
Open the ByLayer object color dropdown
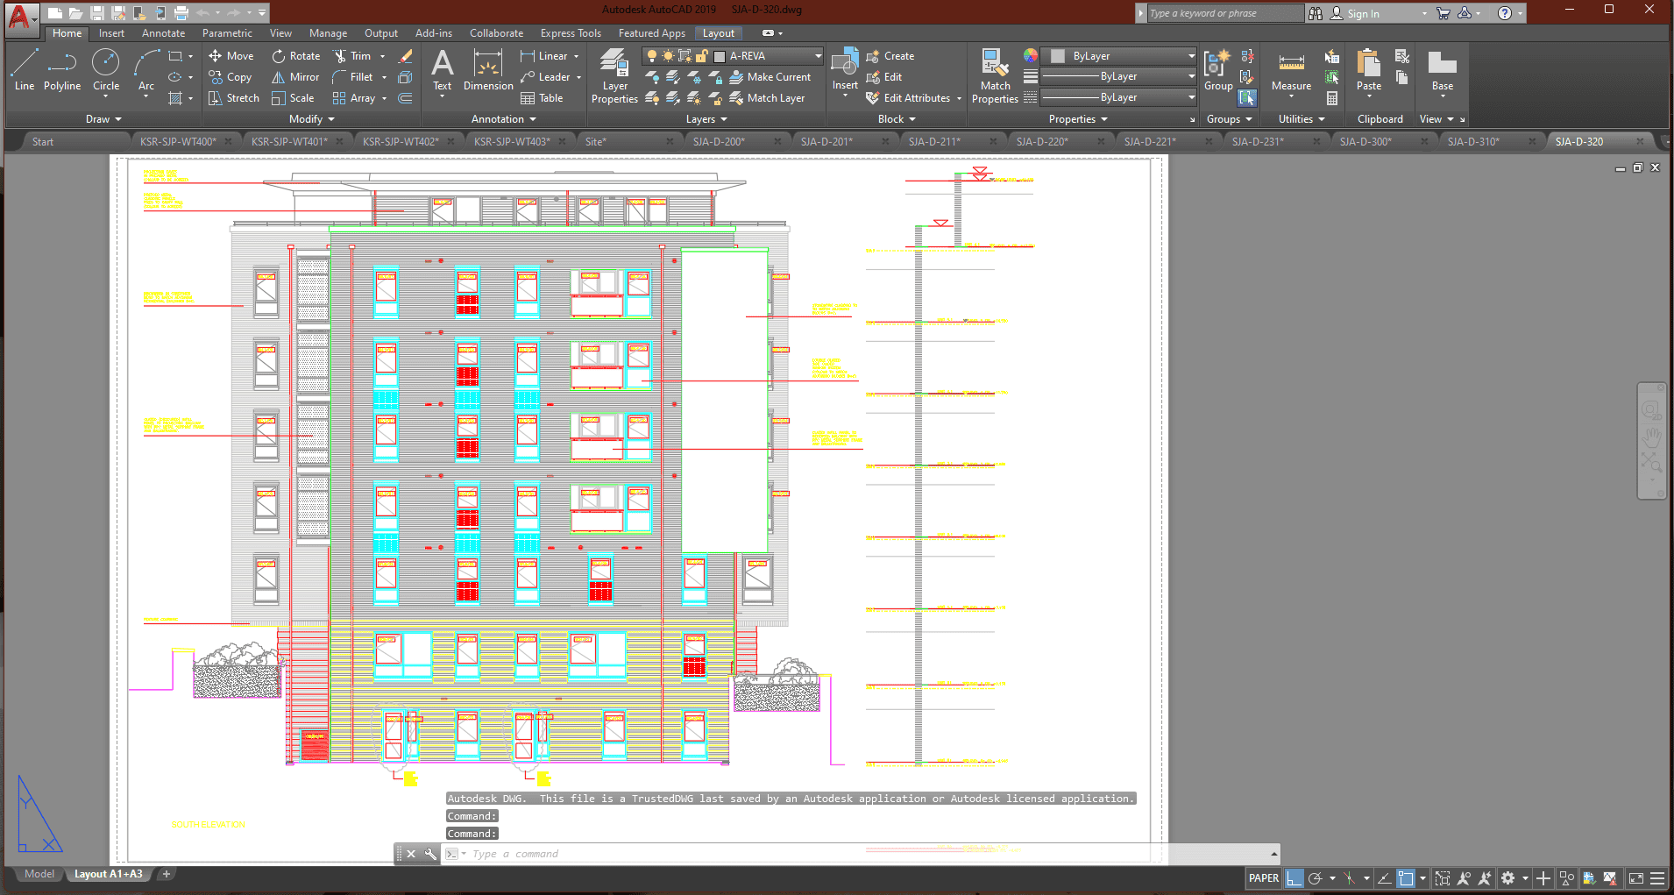point(1191,56)
